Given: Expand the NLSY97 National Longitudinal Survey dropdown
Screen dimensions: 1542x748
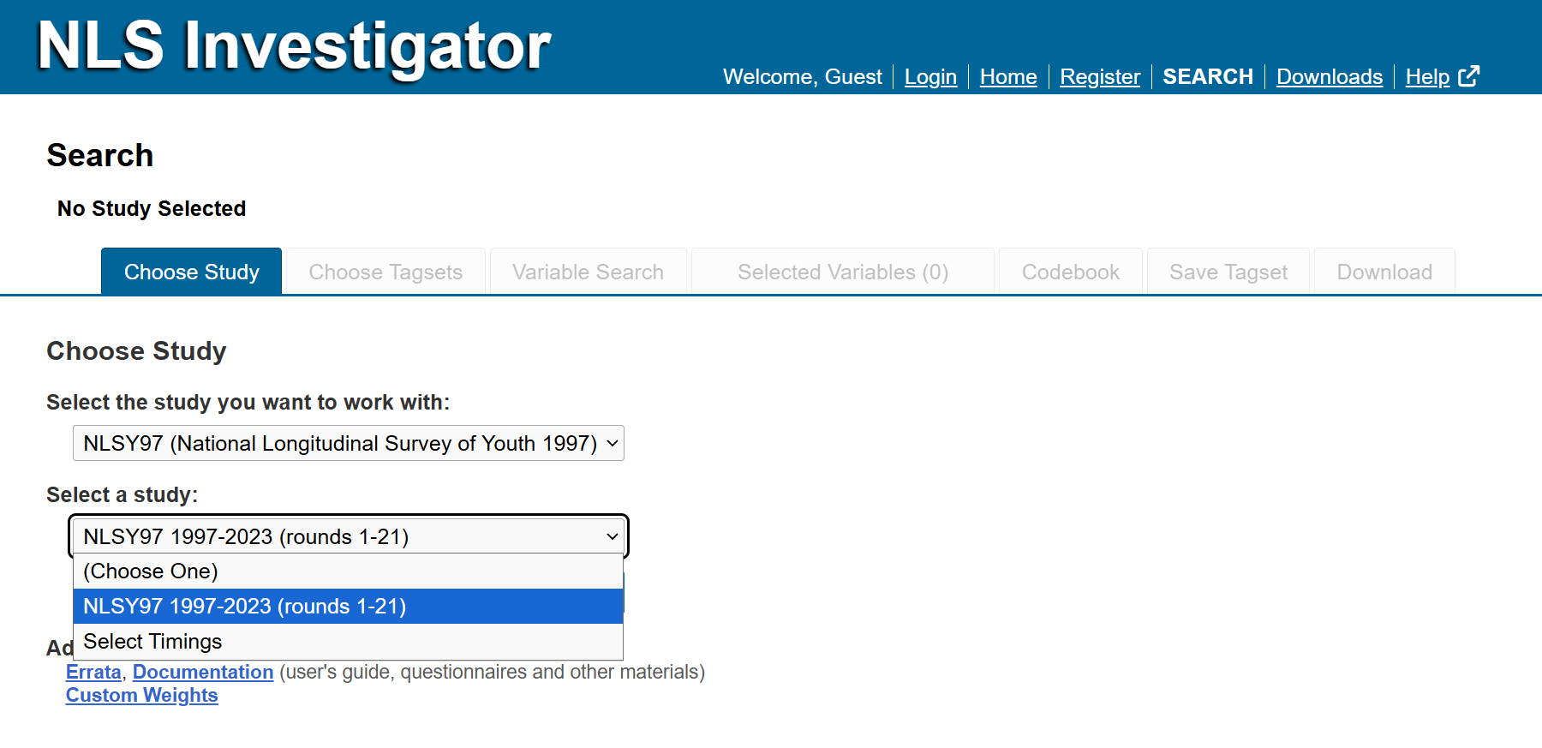Looking at the screenshot, I should coord(349,443).
